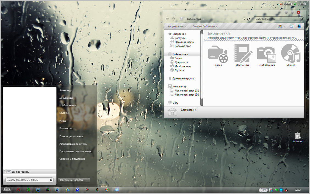310x194 pixels.
Task: Open the view options dropdown arrow
Action: click(x=284, y=26)
